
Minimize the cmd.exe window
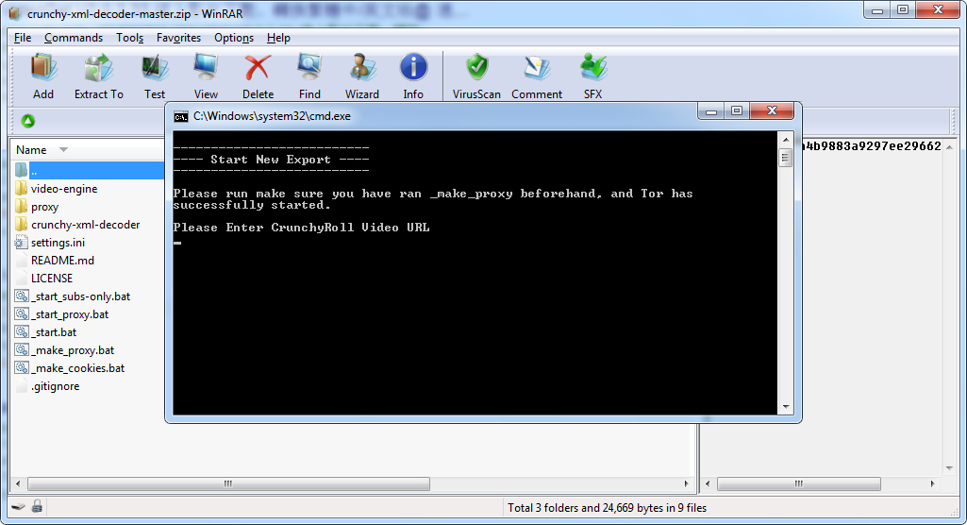tap(711, 111)
